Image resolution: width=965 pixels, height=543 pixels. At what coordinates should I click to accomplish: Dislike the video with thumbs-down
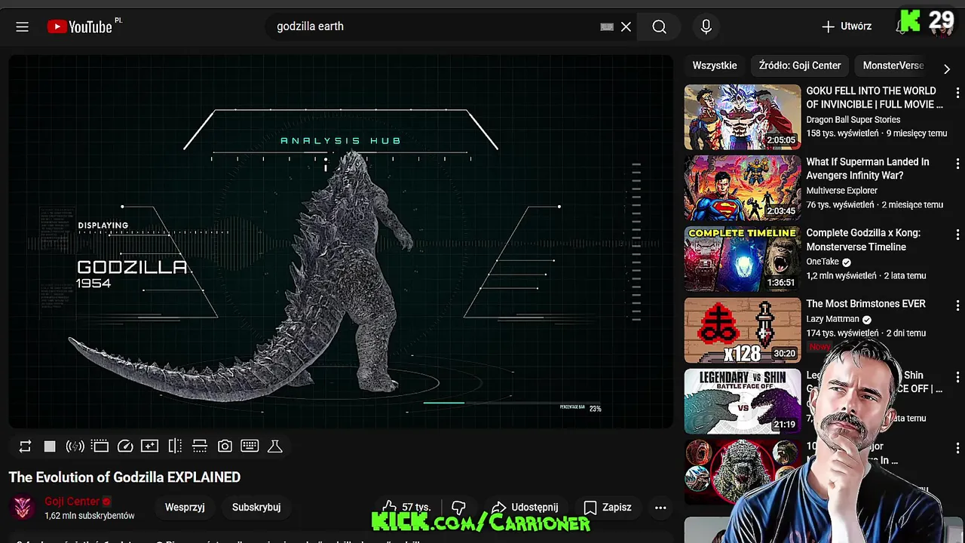coord(458,508)
